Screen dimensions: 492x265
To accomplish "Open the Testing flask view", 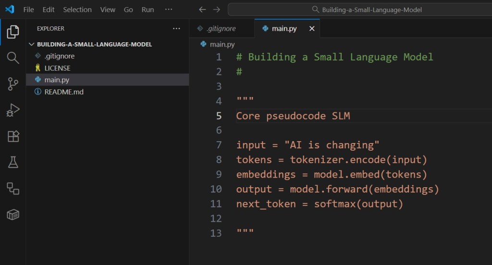I will 13,162.
